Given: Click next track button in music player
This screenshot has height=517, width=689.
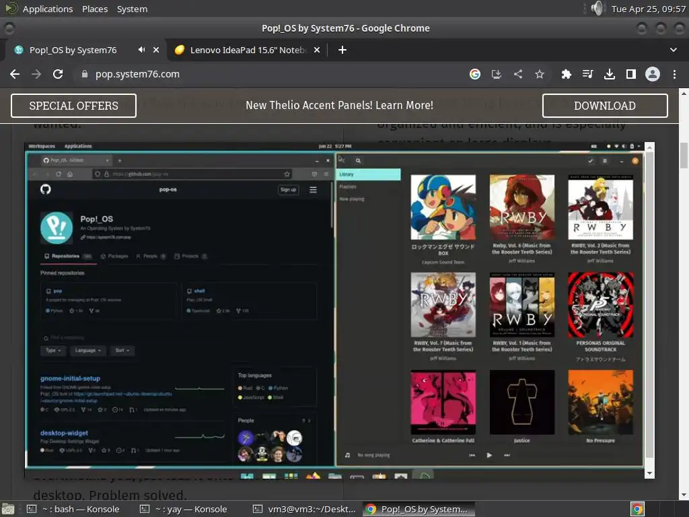Looking at the screenshot, I should [x=507, y=455].
